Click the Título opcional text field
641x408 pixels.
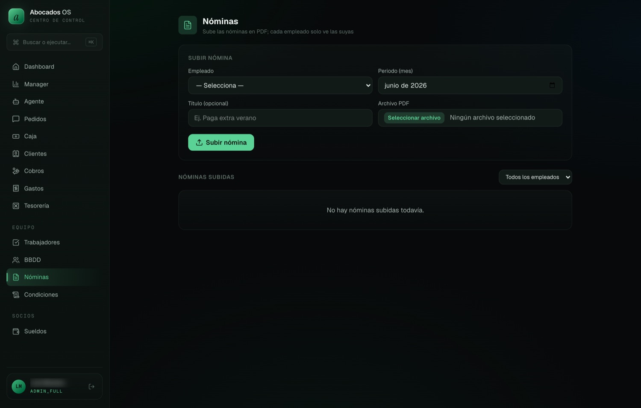[x=280, y=118]
